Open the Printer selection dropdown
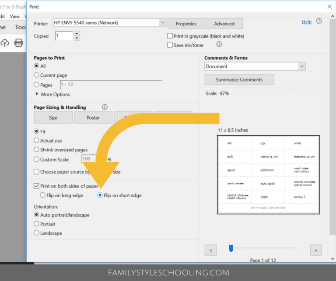 click(163, 23)
